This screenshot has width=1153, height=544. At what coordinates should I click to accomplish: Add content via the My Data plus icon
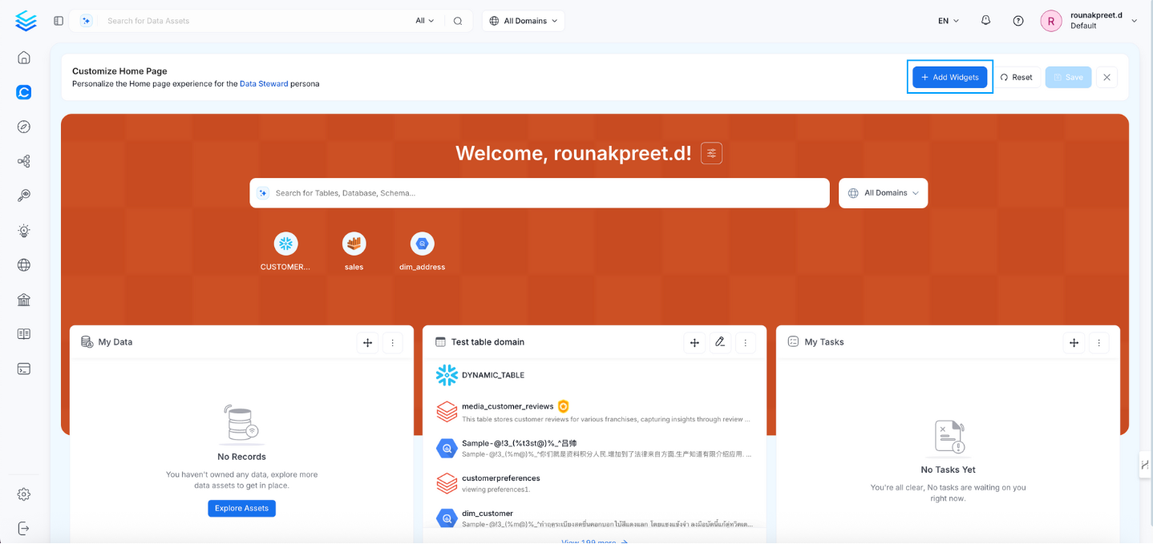(x=367, y=342)
